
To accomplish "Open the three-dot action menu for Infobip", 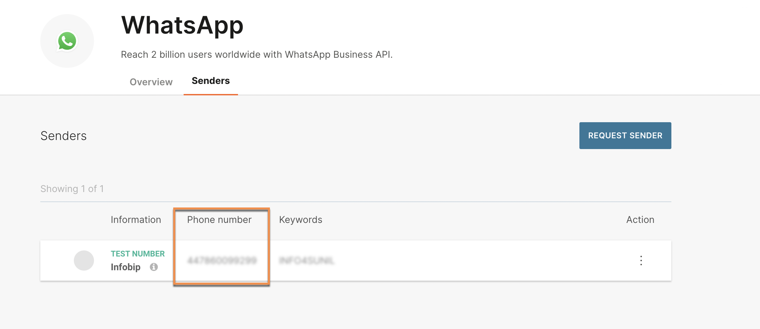I will (x=641, y=261).
